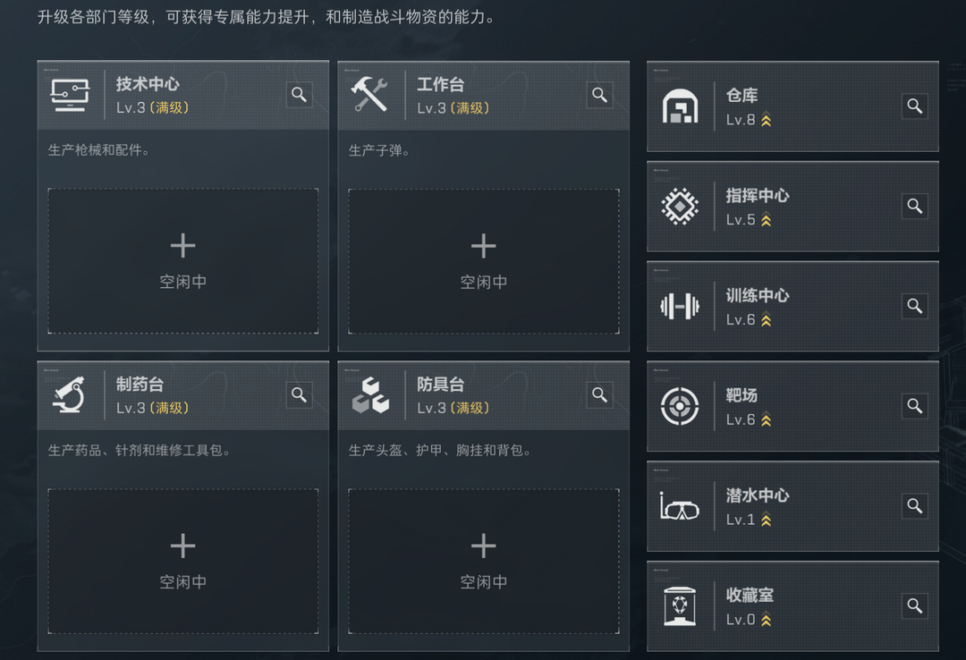Click upgrade arrows next to 指挥中心 Lv.5
This screenshot has width=966, height=660.
click(x=767, y=221)
